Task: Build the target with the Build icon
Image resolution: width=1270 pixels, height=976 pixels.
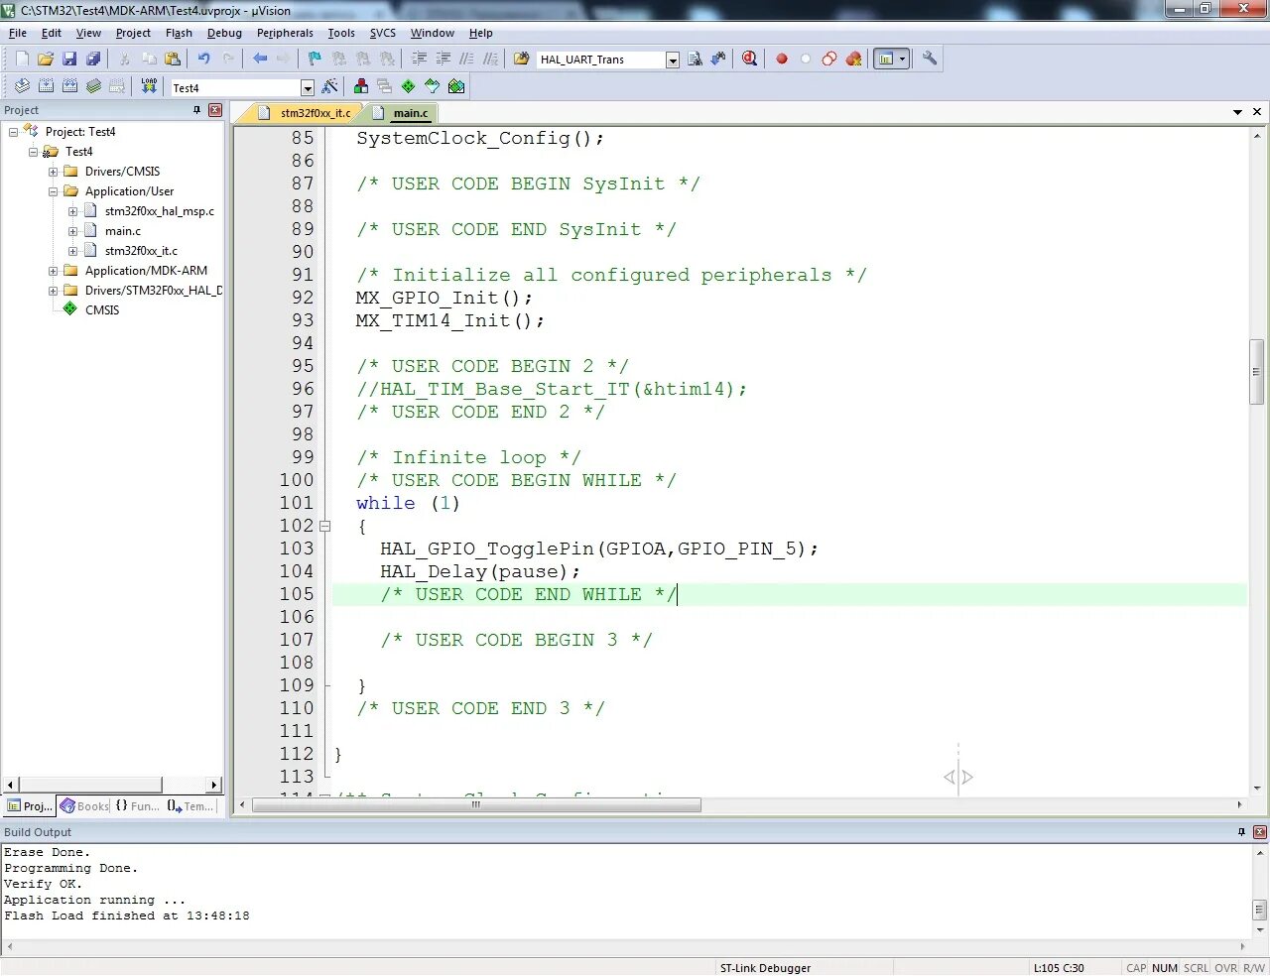Action: 46,86
